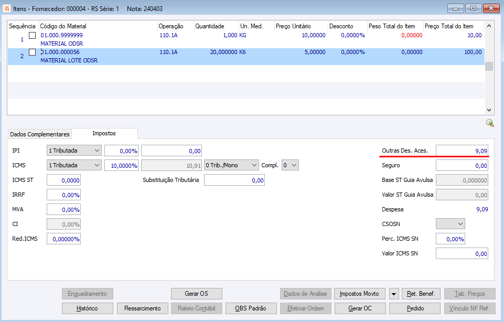The width and height of the screenshot is (504, 322).
Task: Click the Un. Med. column header
Action: point(256,26)
